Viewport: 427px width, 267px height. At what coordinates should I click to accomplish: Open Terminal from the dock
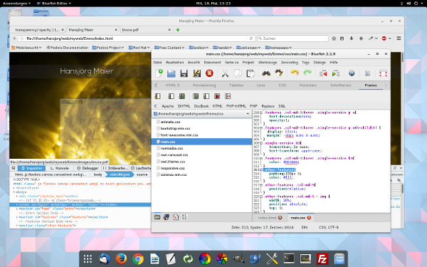289,258
